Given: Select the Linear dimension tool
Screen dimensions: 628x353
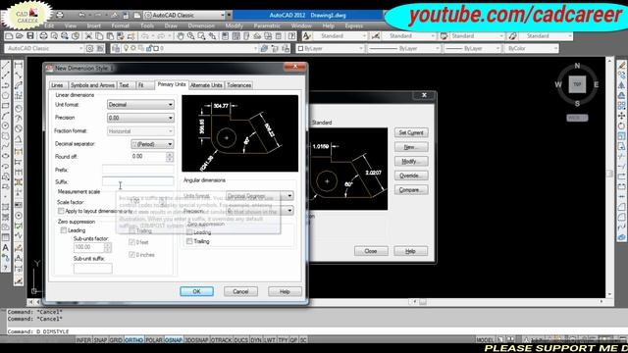Looking at the screenshot, I should [19, 66].
